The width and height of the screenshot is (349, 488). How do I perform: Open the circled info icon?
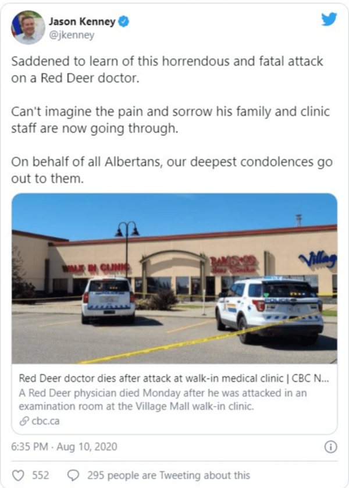coord(330,447)
